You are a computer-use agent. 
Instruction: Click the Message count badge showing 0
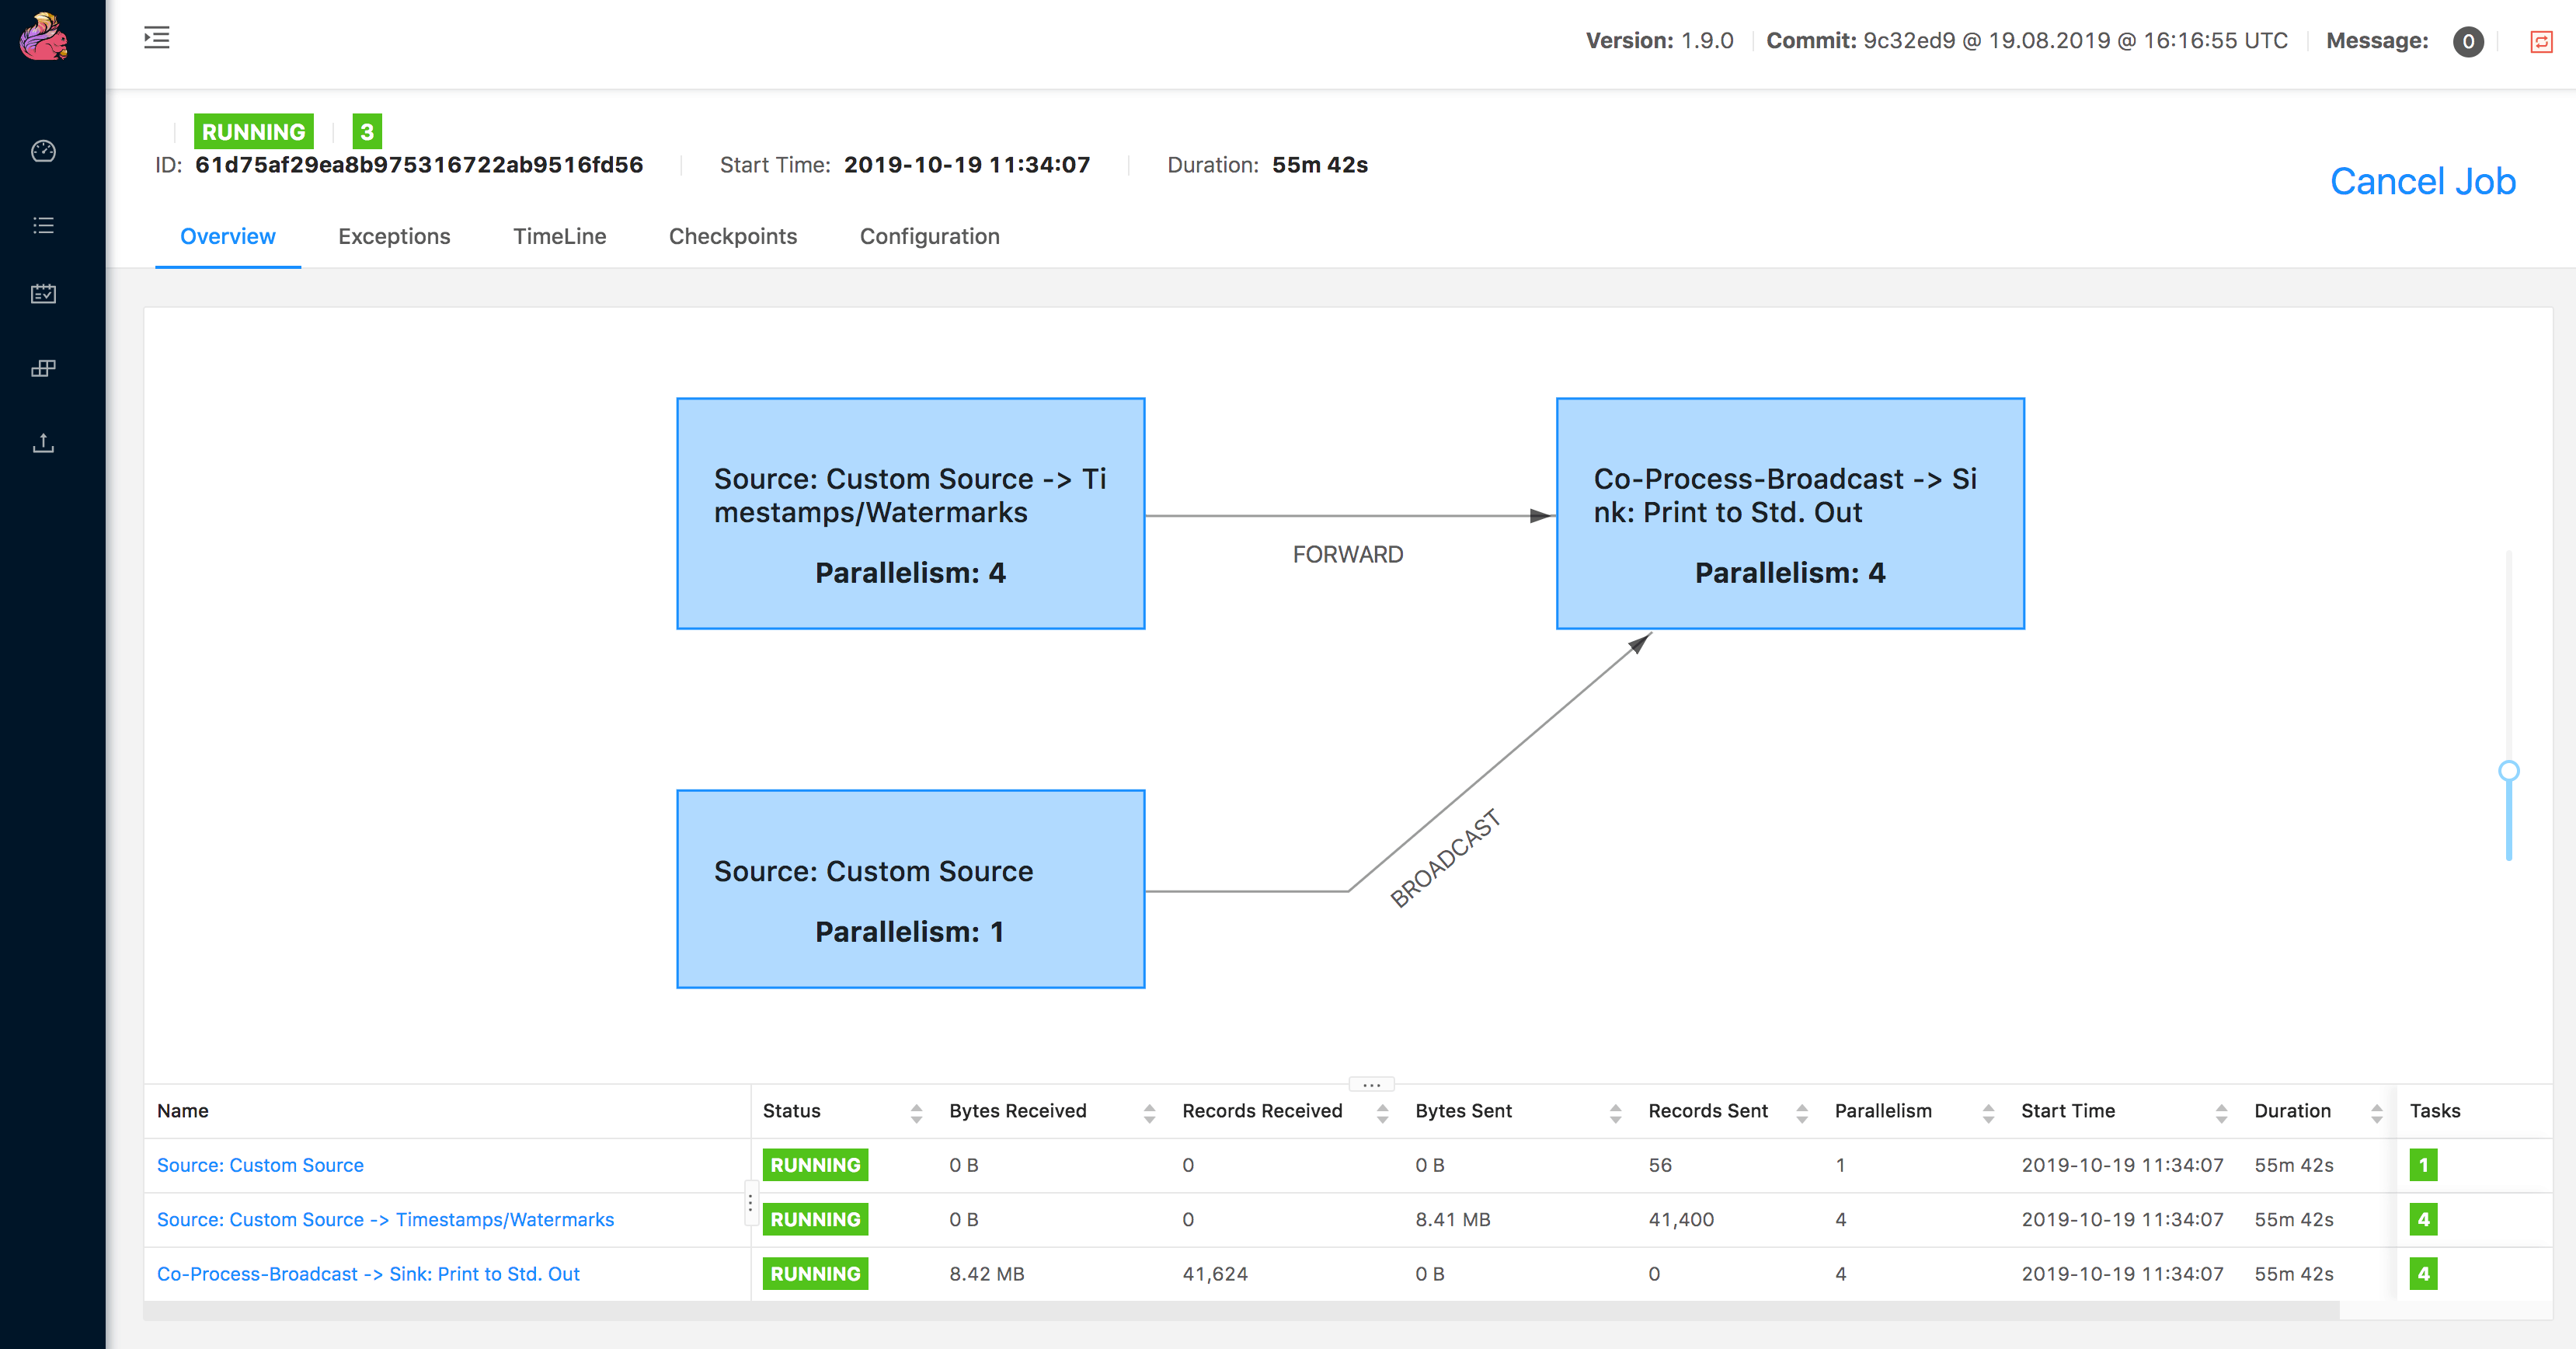point(2468,41)
